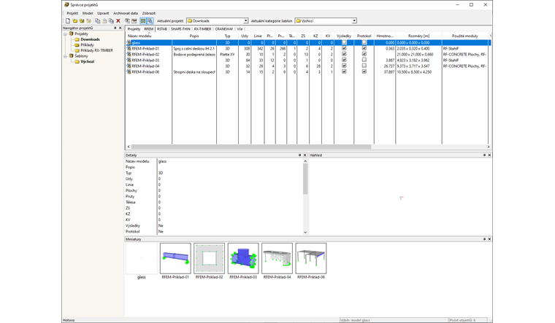
Task: Open the Aktuální projekt Downloads dropdown
Action: (245, 21)
